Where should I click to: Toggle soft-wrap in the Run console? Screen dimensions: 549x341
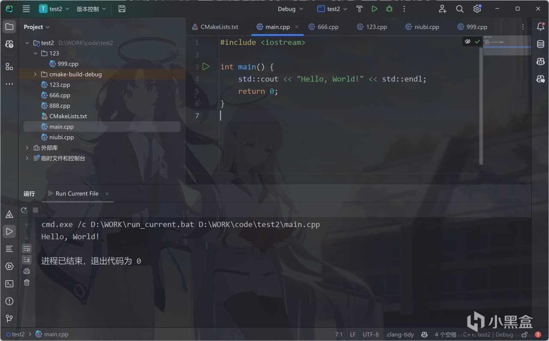27,248
